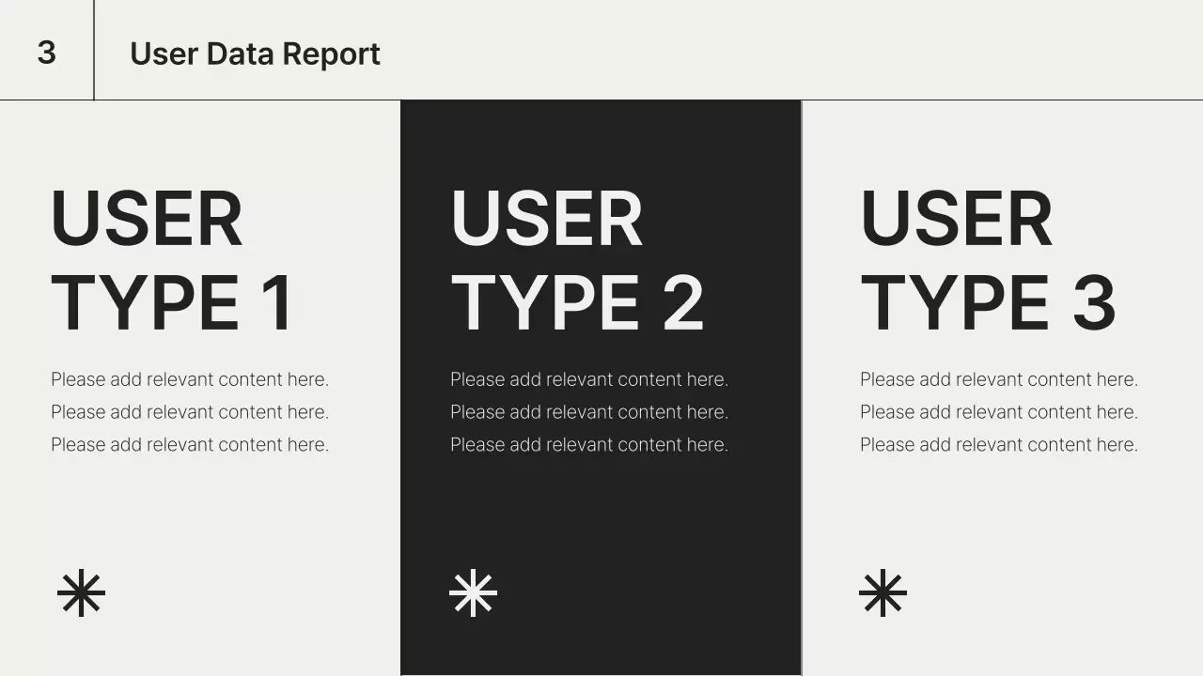The width and height of the screenshot is (1203, 676).
Task: Click second content line under User Type 1
Action: 190,412
